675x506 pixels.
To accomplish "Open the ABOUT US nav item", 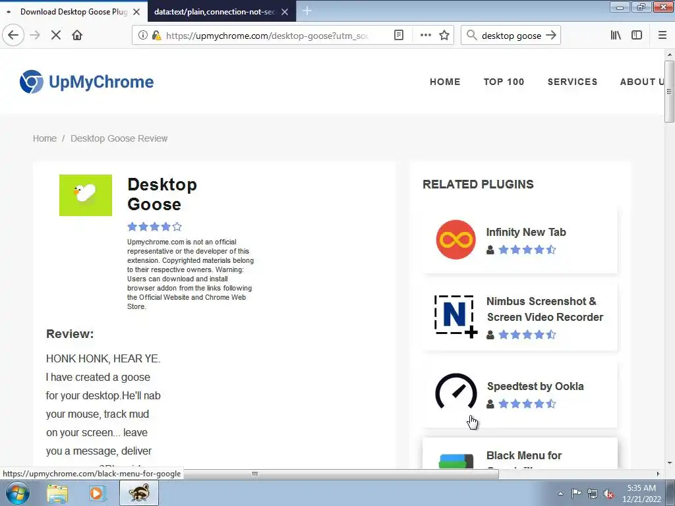I will (x=642, y=82).
